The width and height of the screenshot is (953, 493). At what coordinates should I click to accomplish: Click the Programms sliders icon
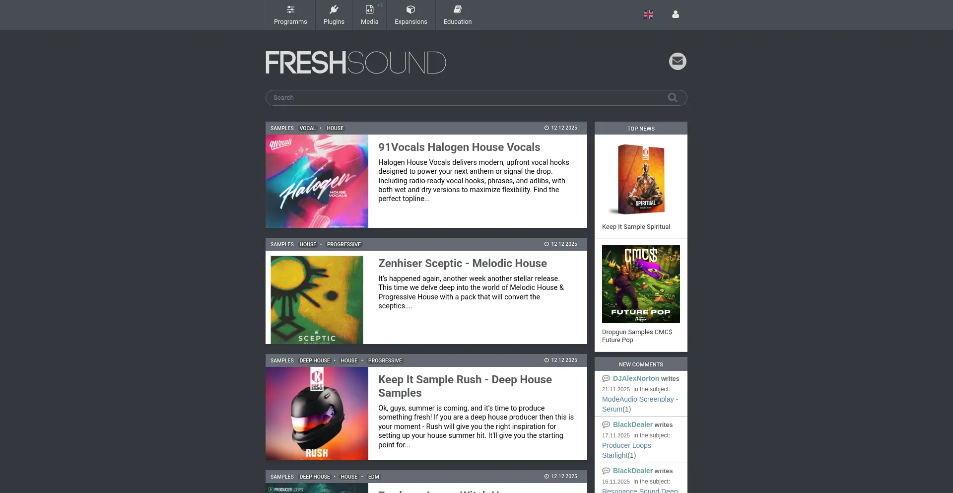tap(290, 9)
